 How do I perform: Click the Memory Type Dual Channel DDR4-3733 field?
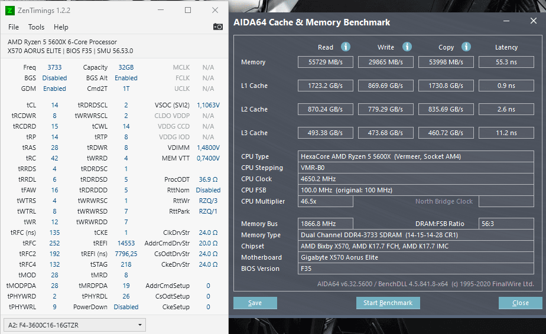coord(416,235)
